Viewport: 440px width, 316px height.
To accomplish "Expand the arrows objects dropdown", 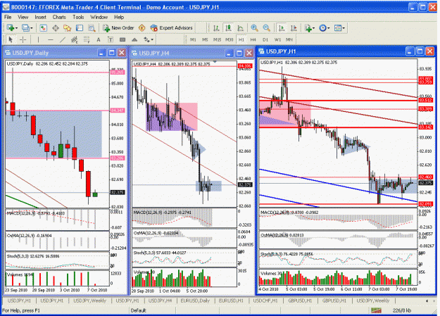I will pyautogui.click(x=149, y=39).
